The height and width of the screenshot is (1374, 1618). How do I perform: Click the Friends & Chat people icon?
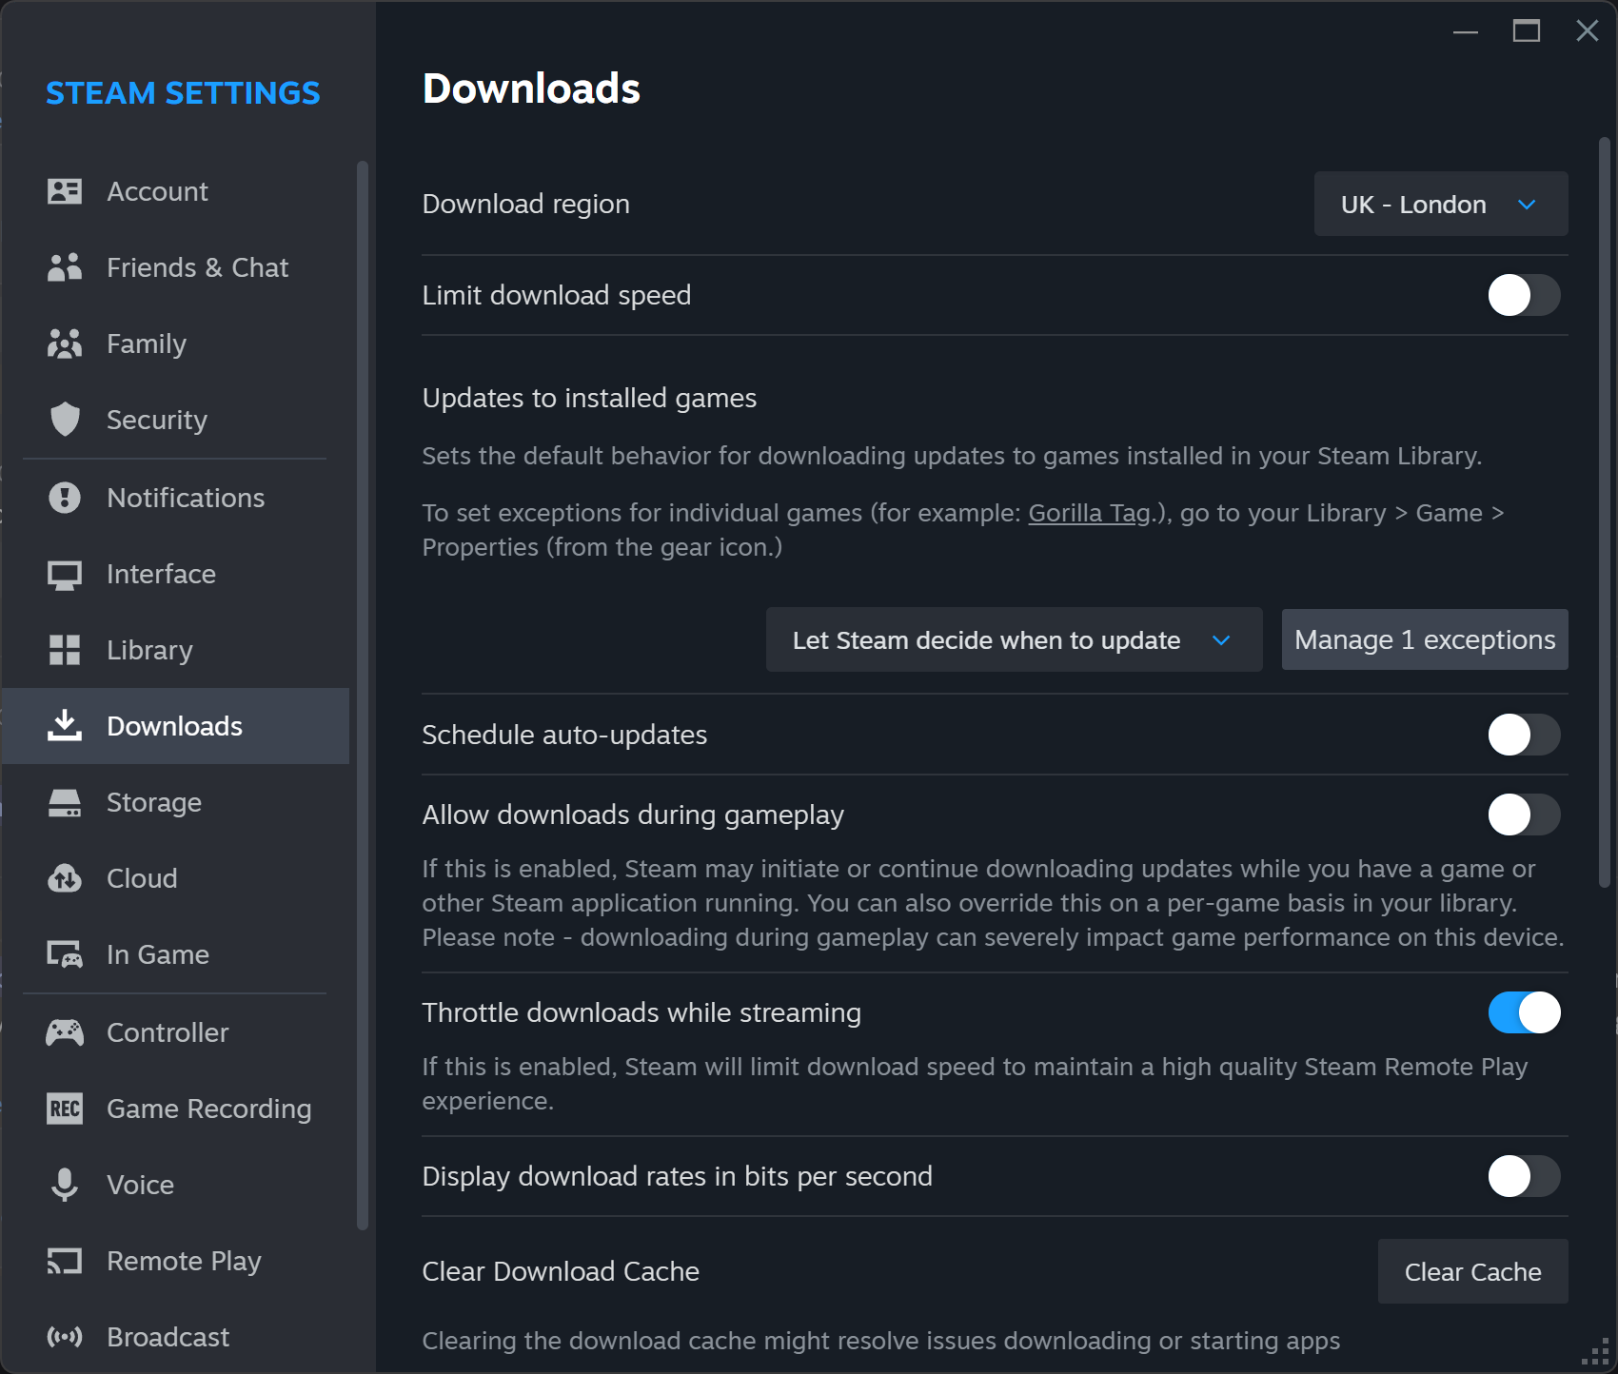point(65,267)
